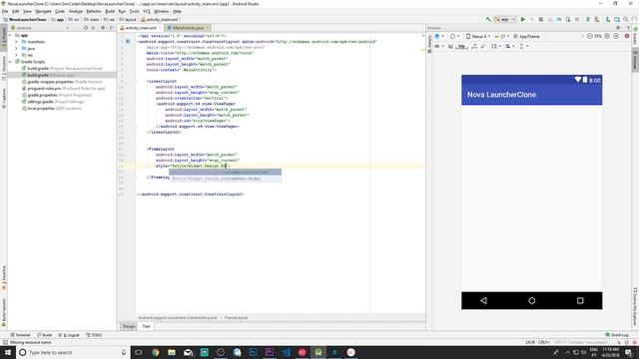The image size is (639, 359).
Task: Click the NovaLauncherClone breadcrumb
Action: click(24, 20)
